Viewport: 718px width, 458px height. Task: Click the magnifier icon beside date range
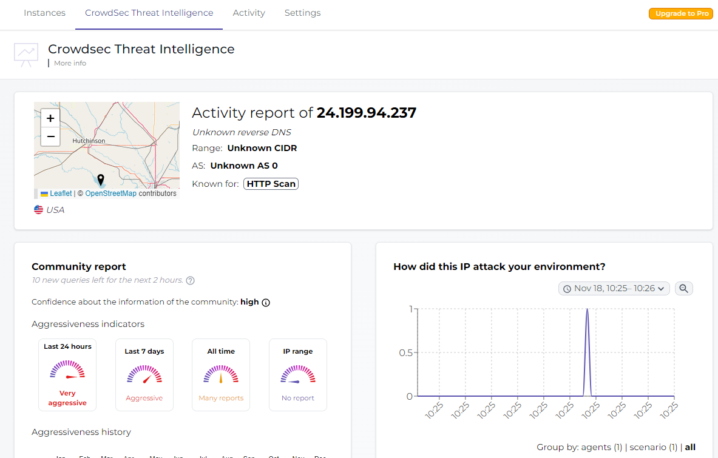coord(683,289)
